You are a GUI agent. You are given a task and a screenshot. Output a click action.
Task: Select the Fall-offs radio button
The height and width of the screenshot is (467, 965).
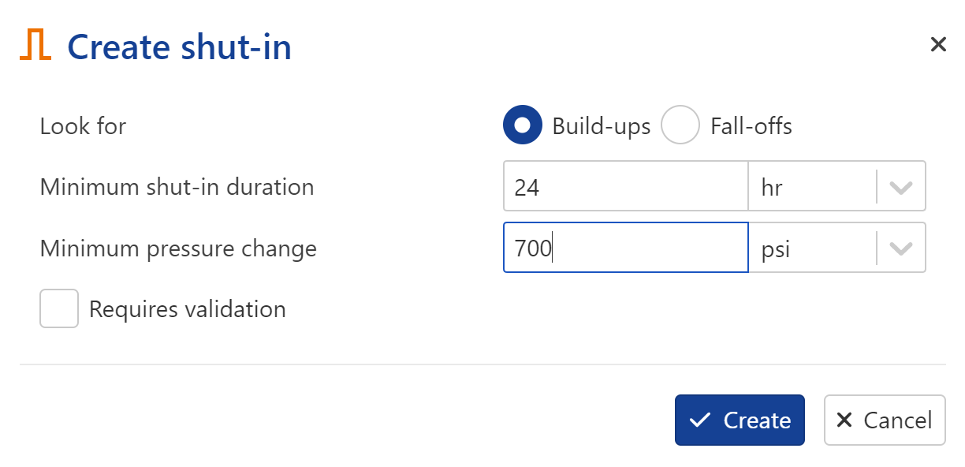(680, 125)
